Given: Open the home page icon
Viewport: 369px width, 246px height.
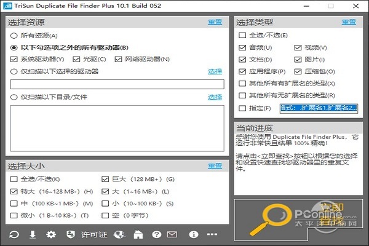Looking at the screenshot, I should coord(138,234).
